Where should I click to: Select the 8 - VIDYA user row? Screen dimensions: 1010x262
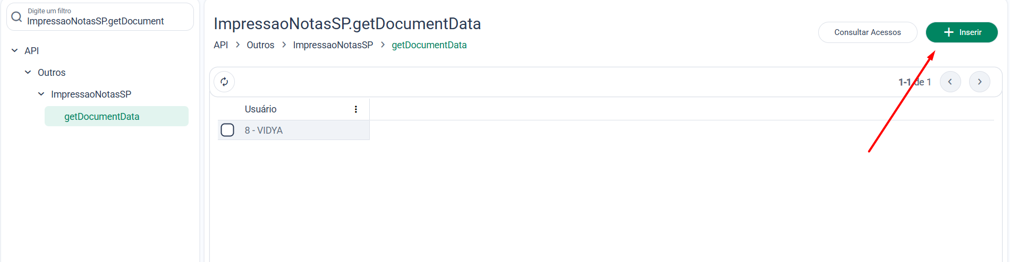(293, 130)
